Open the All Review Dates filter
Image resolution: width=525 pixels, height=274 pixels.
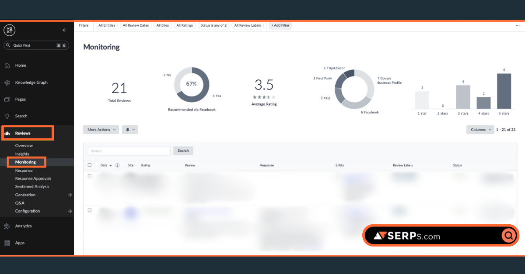tap(136, 25)
